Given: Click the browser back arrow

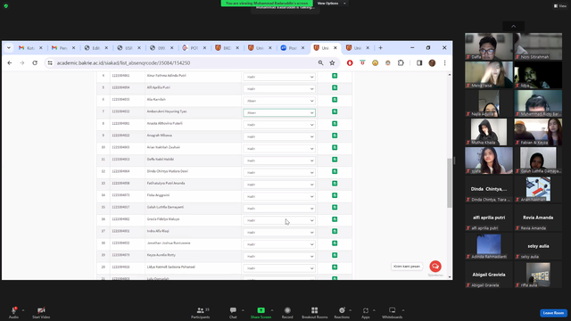Looking at the screenshot, I should pos(10,63).
